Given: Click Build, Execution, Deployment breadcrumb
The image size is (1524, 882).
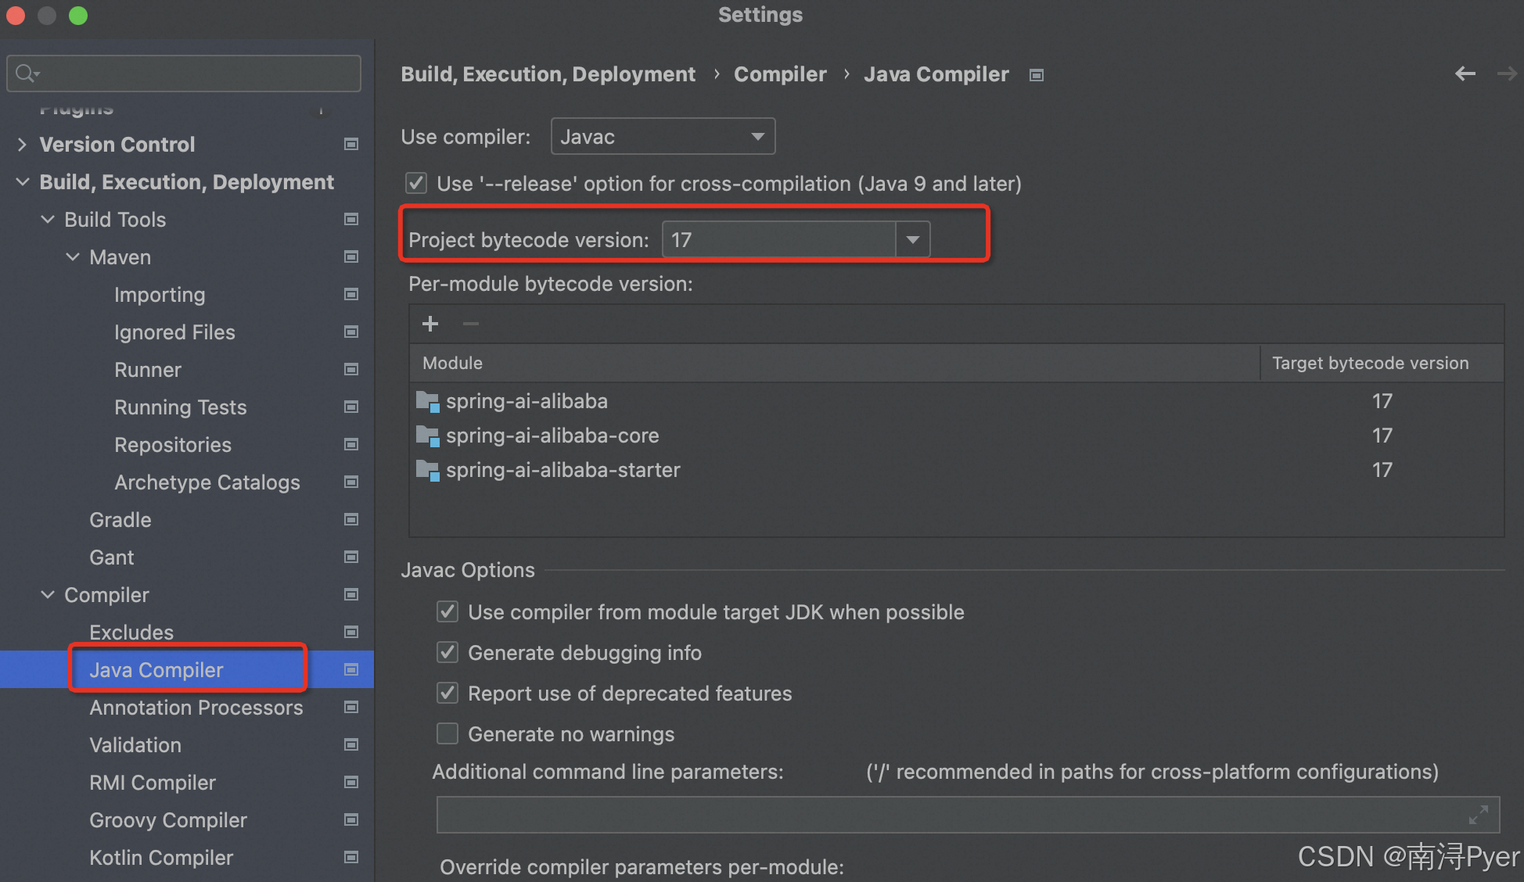Looking at the screenshot, I should [x=548, y=74].
